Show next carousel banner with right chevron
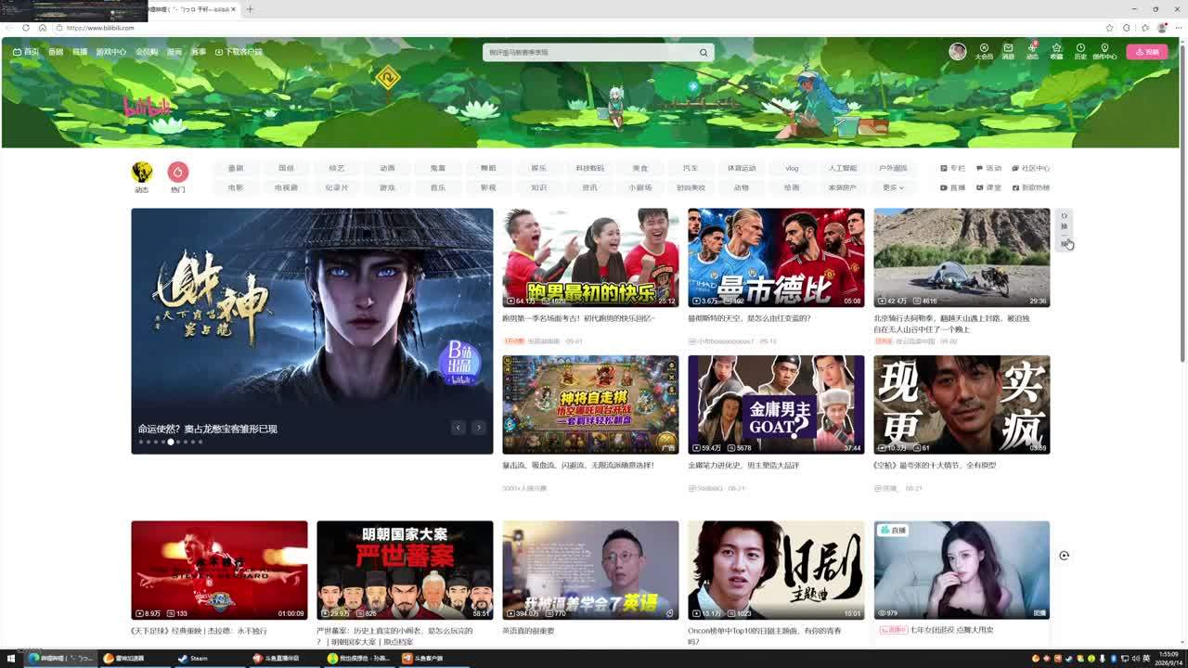 pos(478,428)
